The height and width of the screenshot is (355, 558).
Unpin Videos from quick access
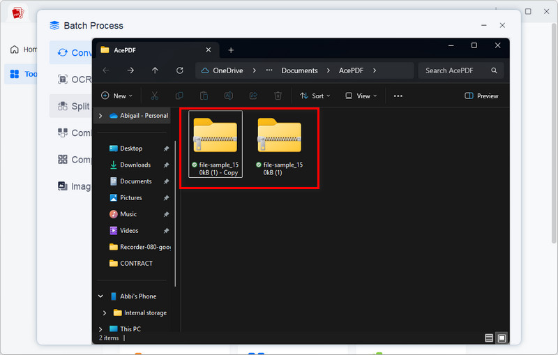(166, 230)
